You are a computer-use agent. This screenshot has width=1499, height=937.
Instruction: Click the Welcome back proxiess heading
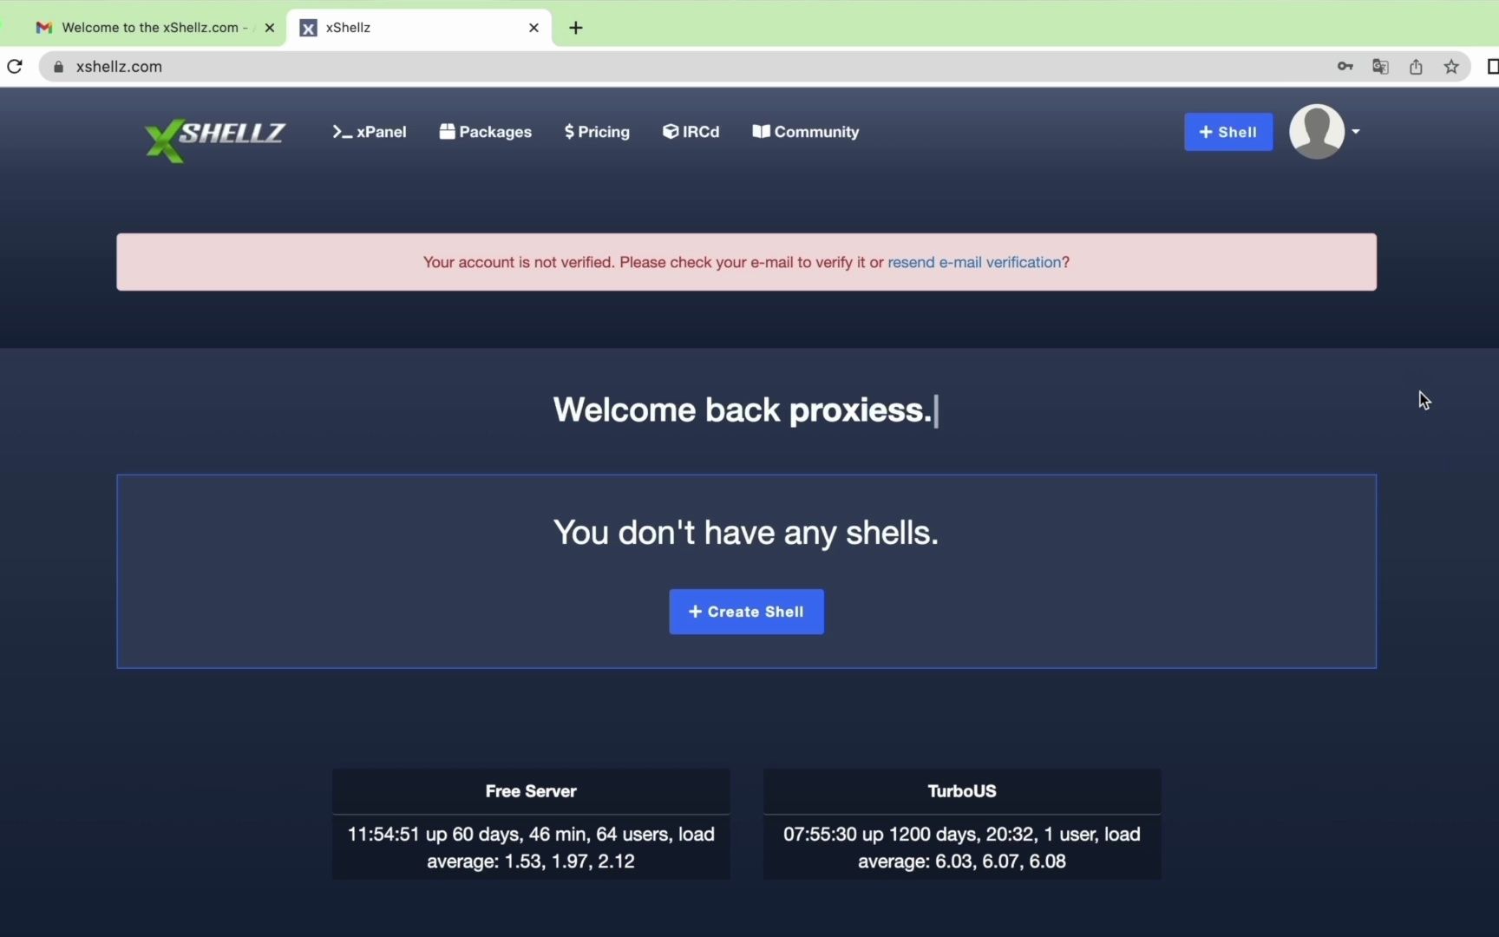(744, 410)
